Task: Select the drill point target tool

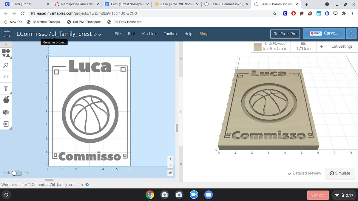Action: [6, 77]
